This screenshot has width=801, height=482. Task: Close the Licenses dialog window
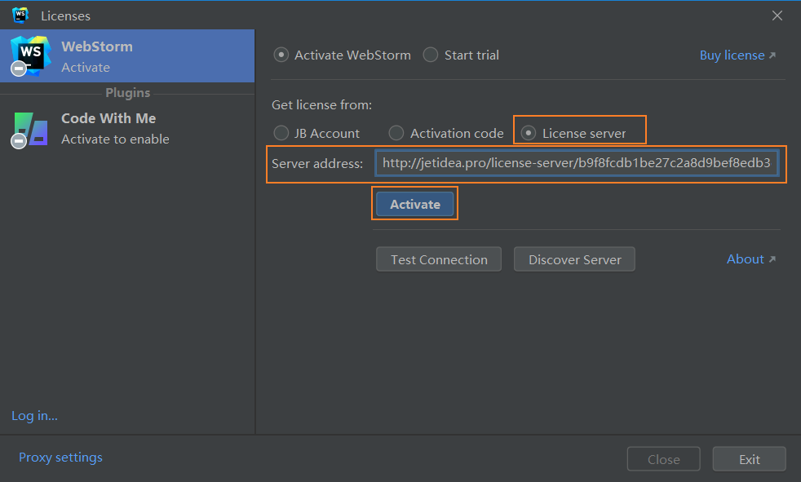[x=777, y=15]
